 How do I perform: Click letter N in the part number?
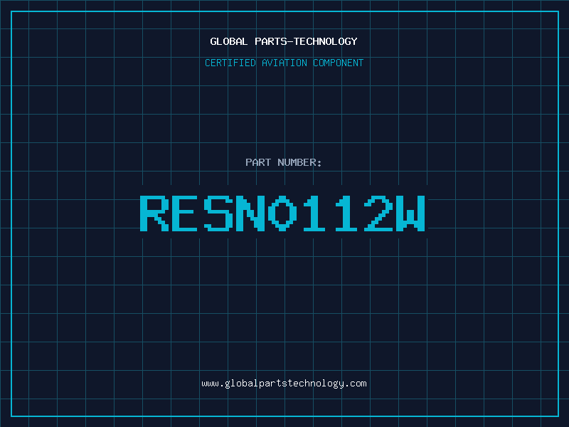coord(251,213)
